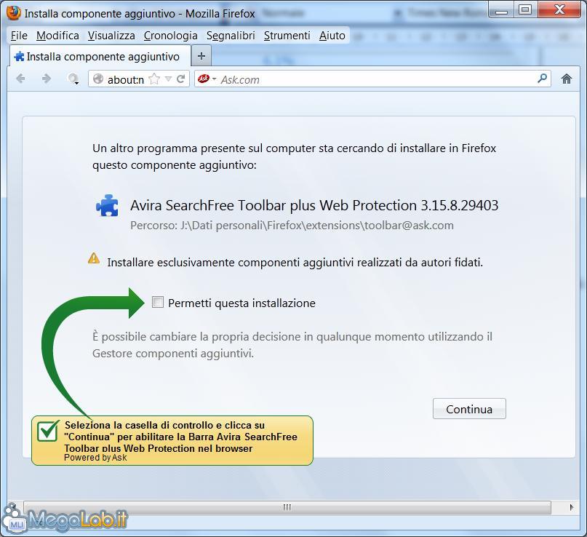Image resolution: width=587 pixels, height=537 pixels.
Task: Click the forward navigation arrow
Action: (47, 79)
